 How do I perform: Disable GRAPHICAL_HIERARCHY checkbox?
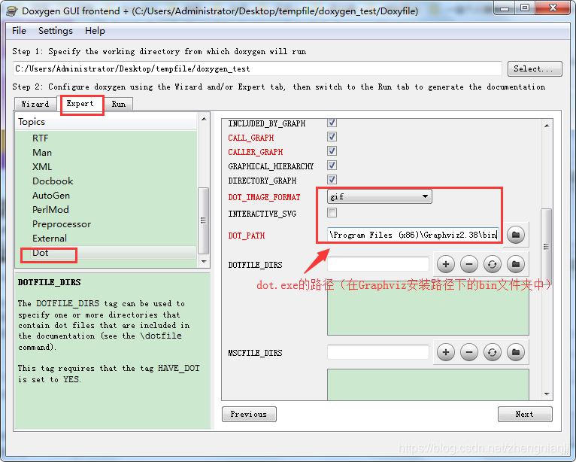332,166
